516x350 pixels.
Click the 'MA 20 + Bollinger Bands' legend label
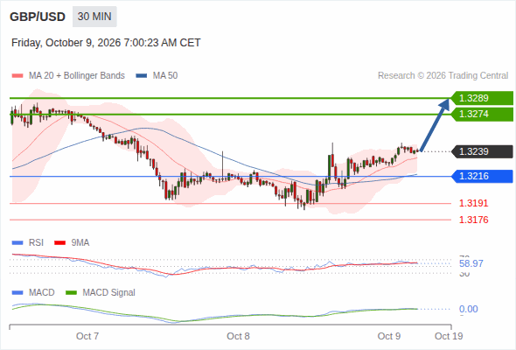coord(77,76)
